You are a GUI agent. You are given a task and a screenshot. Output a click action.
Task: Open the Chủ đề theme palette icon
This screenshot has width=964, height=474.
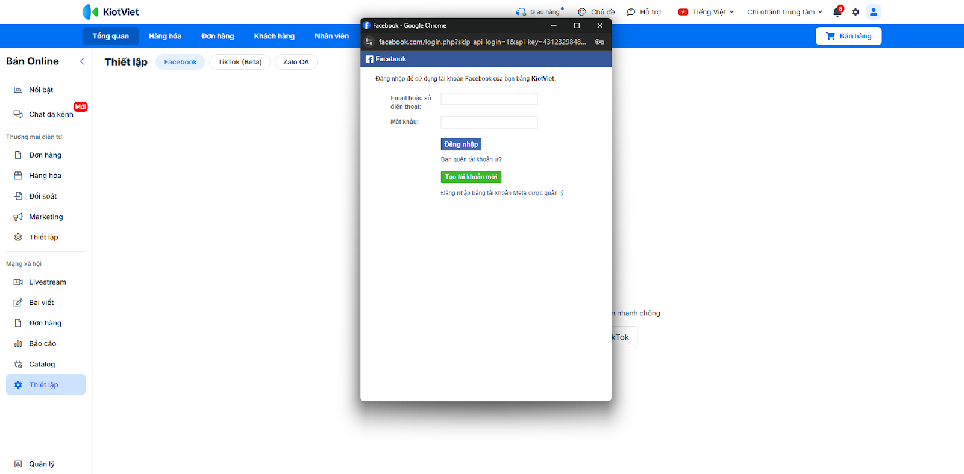coord(582,12)
